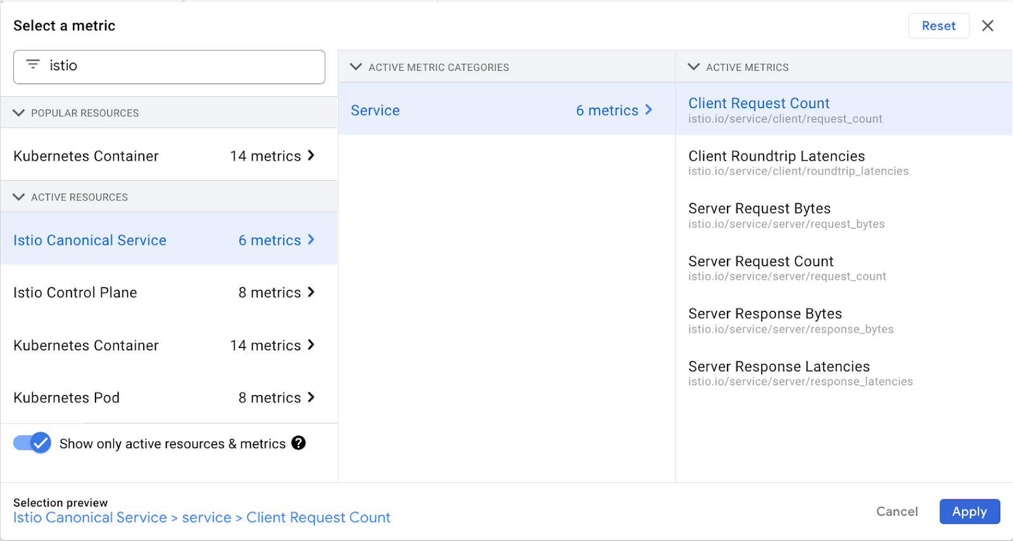Select Kubernetes Container under Popular Resources
This screenshot has width=1013, height=541.
[169, 156]
